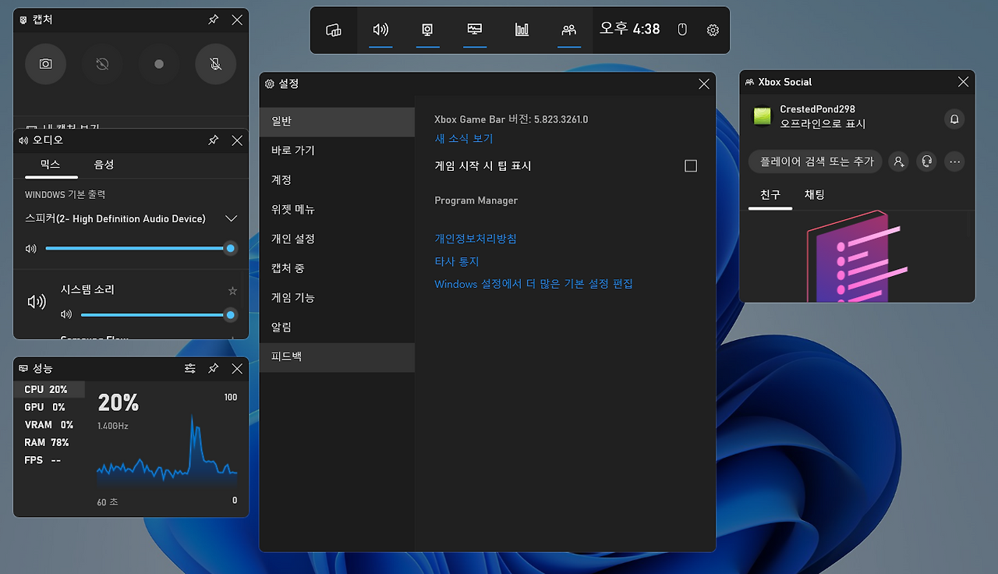Click the 오프라인으로 표시 status text
The height and width of the screenshot is (574, 998).
[x=823, y=124]
